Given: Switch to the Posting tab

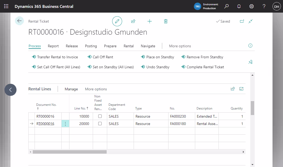Looking at the screenshot, I should tap(91, 46).
